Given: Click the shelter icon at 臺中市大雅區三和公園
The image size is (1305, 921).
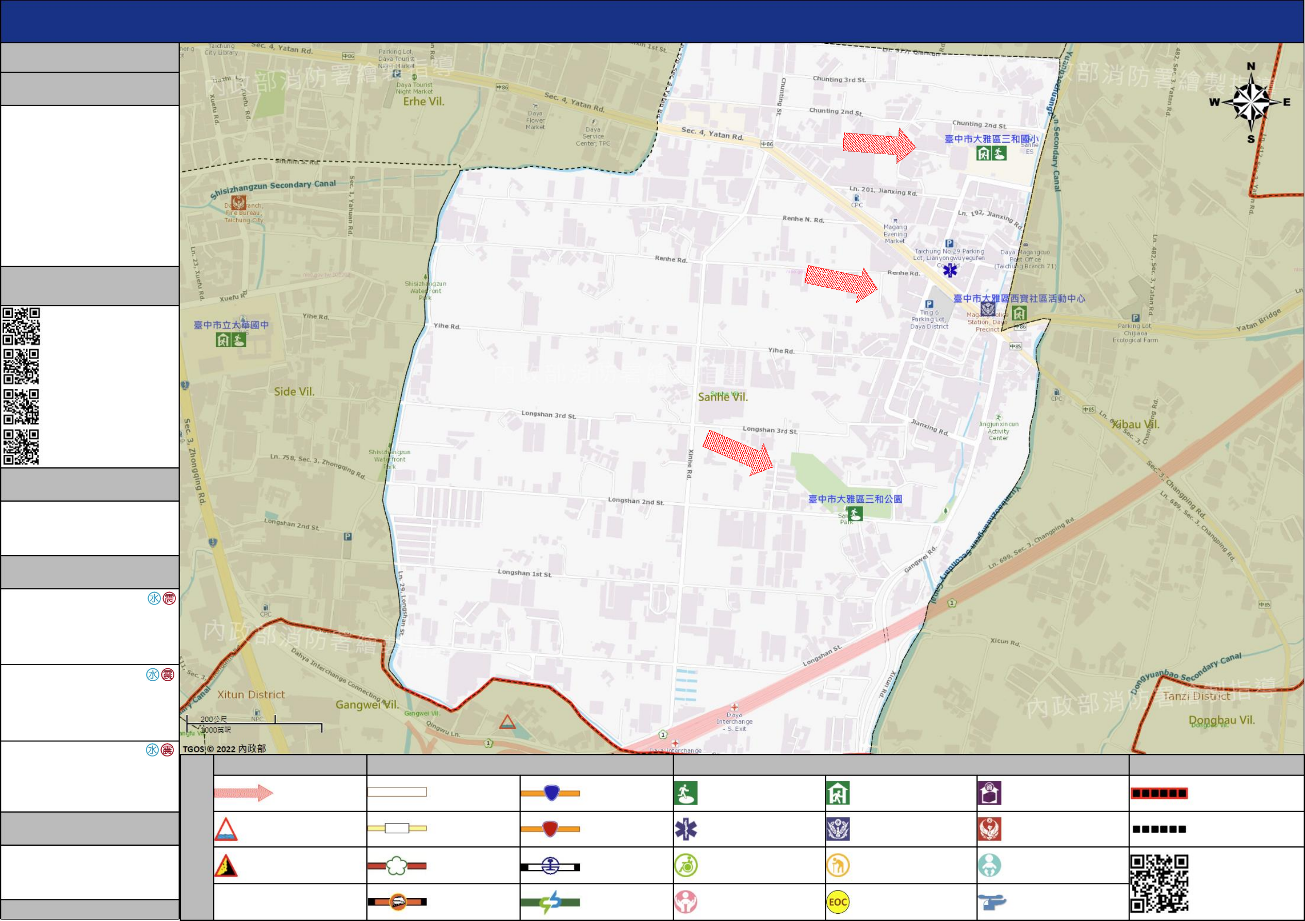Looking at the screenshot, I should pos(855,514).
